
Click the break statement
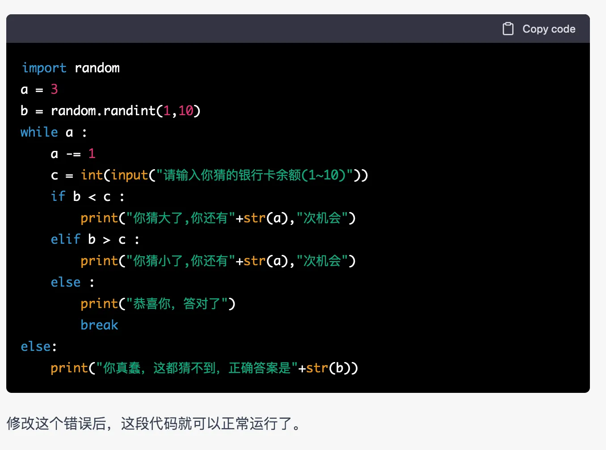(99, 325)
